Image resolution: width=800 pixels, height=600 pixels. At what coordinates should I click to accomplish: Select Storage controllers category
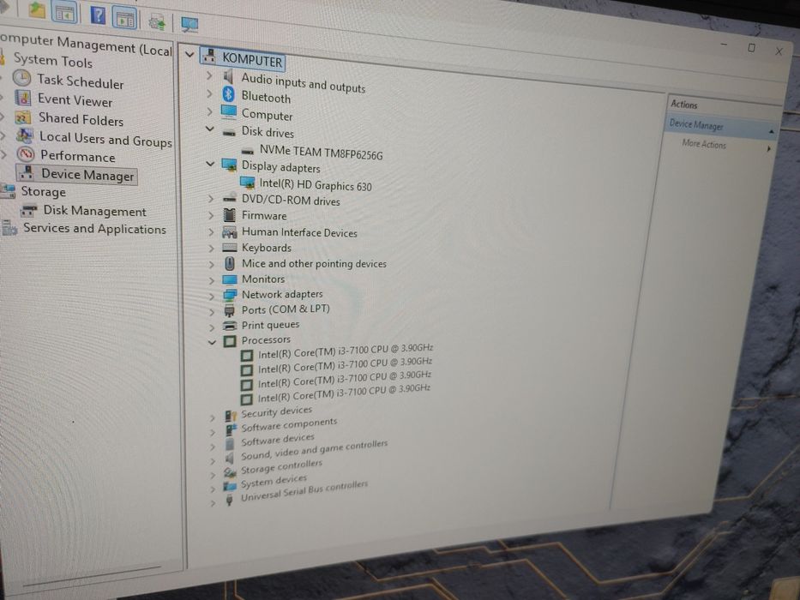point(281,466)
